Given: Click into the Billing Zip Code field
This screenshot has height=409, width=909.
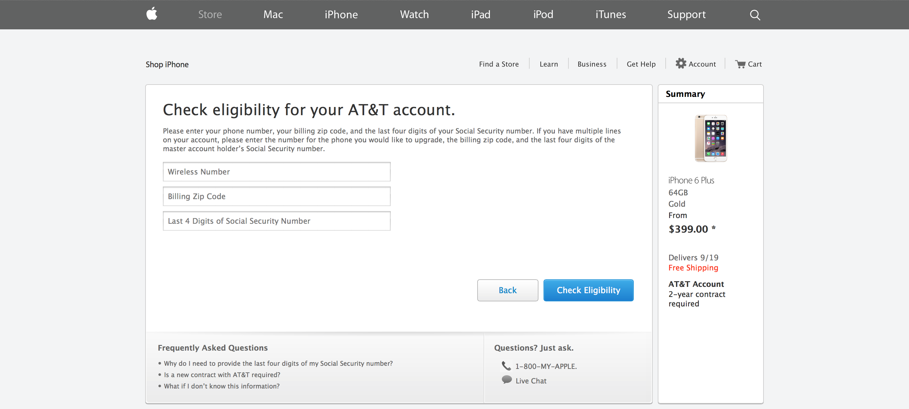Looking at the screenshot, I should point(276,197).
